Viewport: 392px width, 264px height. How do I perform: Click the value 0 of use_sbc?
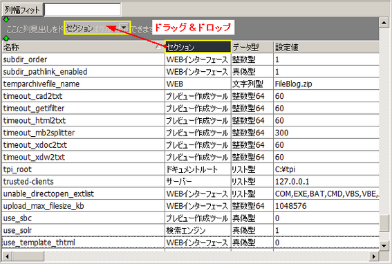(x=326, y=218)
